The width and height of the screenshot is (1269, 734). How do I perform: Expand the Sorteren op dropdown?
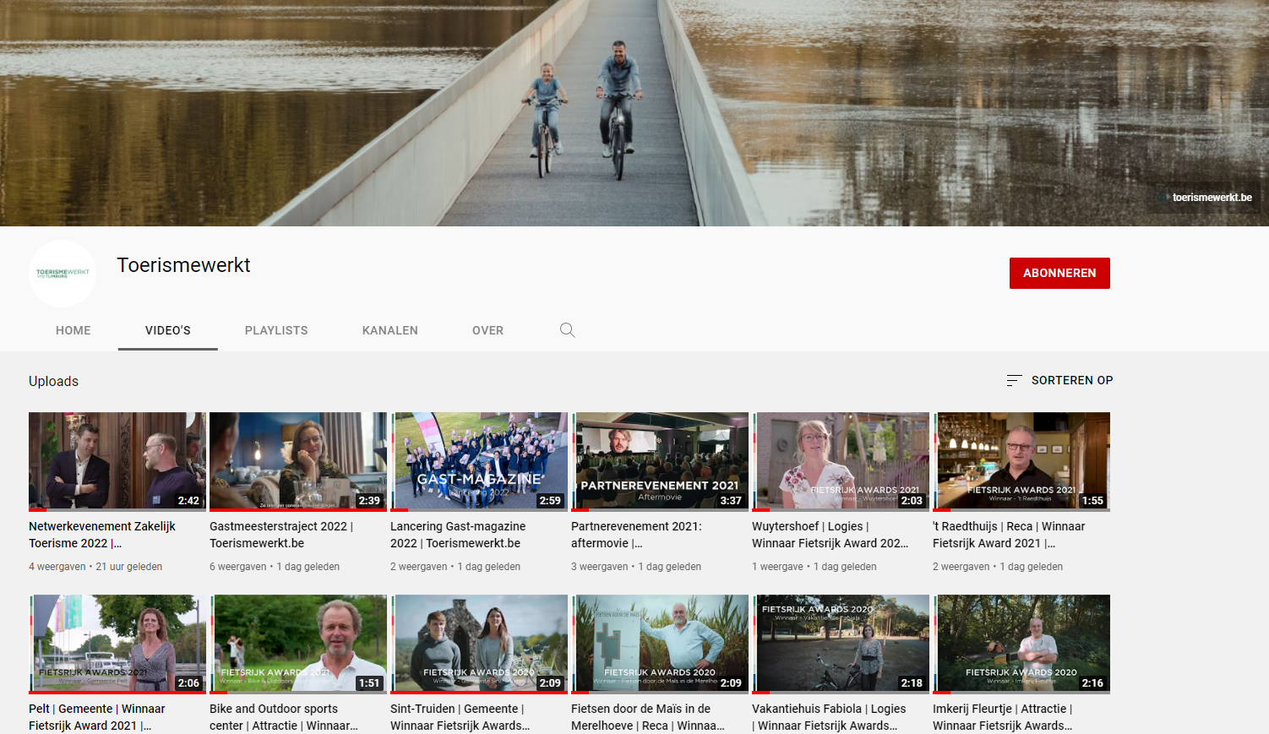[1060, 381]
